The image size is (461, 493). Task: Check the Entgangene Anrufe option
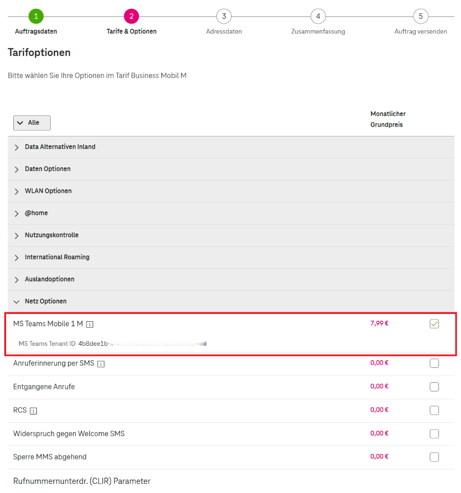point(434,387)
